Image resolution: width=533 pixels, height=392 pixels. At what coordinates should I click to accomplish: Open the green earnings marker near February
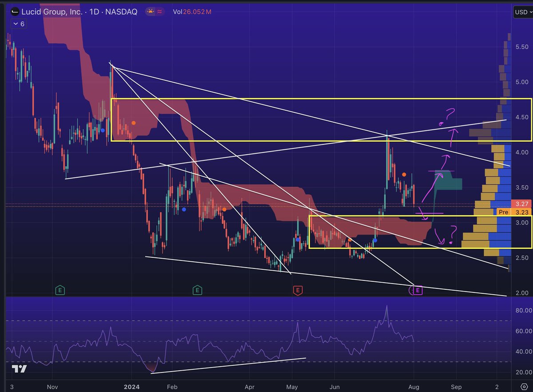(x=197, y=291)
